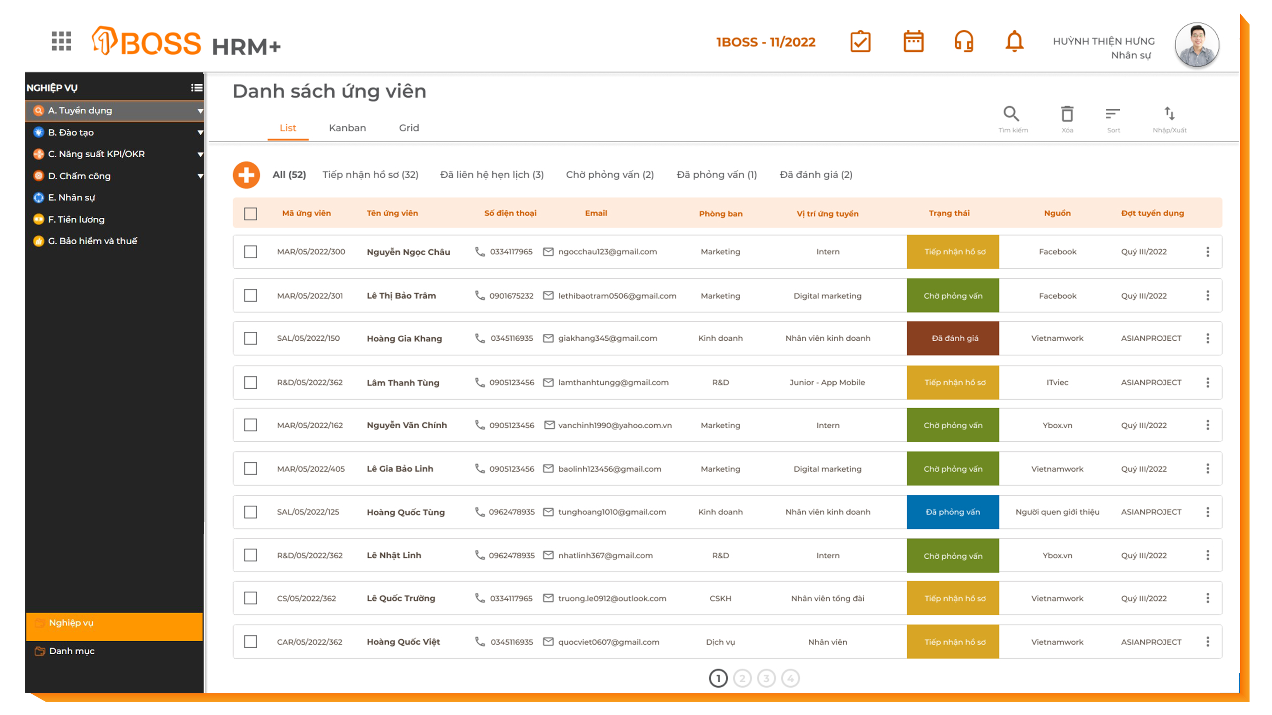Expand the B. Đào tạo dropdown arrow
This screenshot has width=1272, height=715.
[200, 133]
